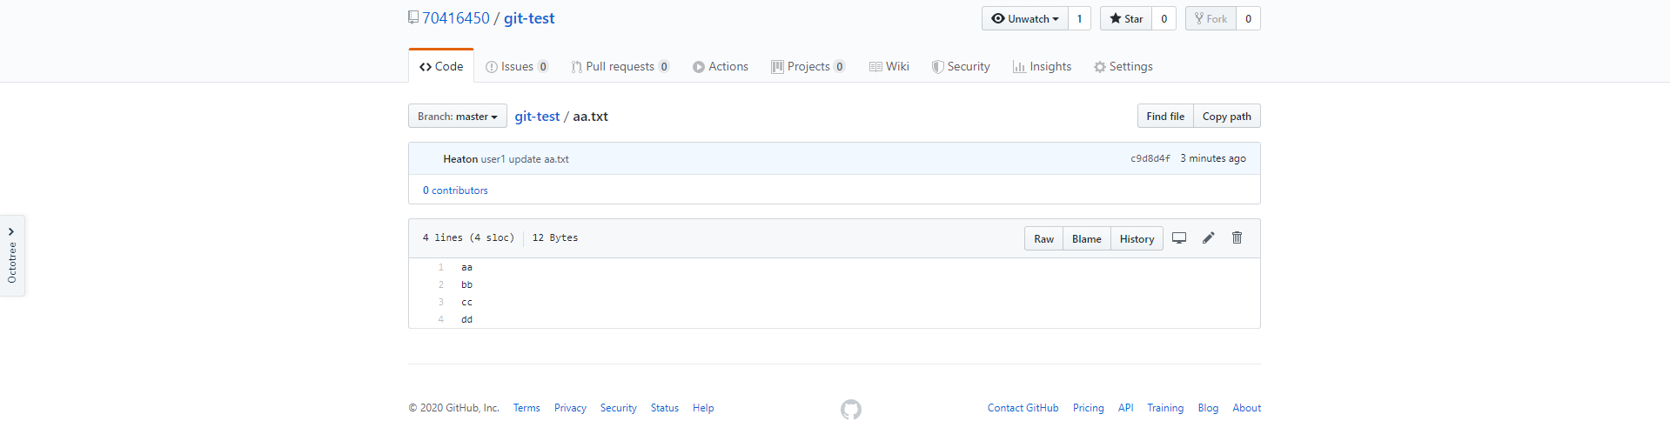View watchers count 1

coord(1079,18)
